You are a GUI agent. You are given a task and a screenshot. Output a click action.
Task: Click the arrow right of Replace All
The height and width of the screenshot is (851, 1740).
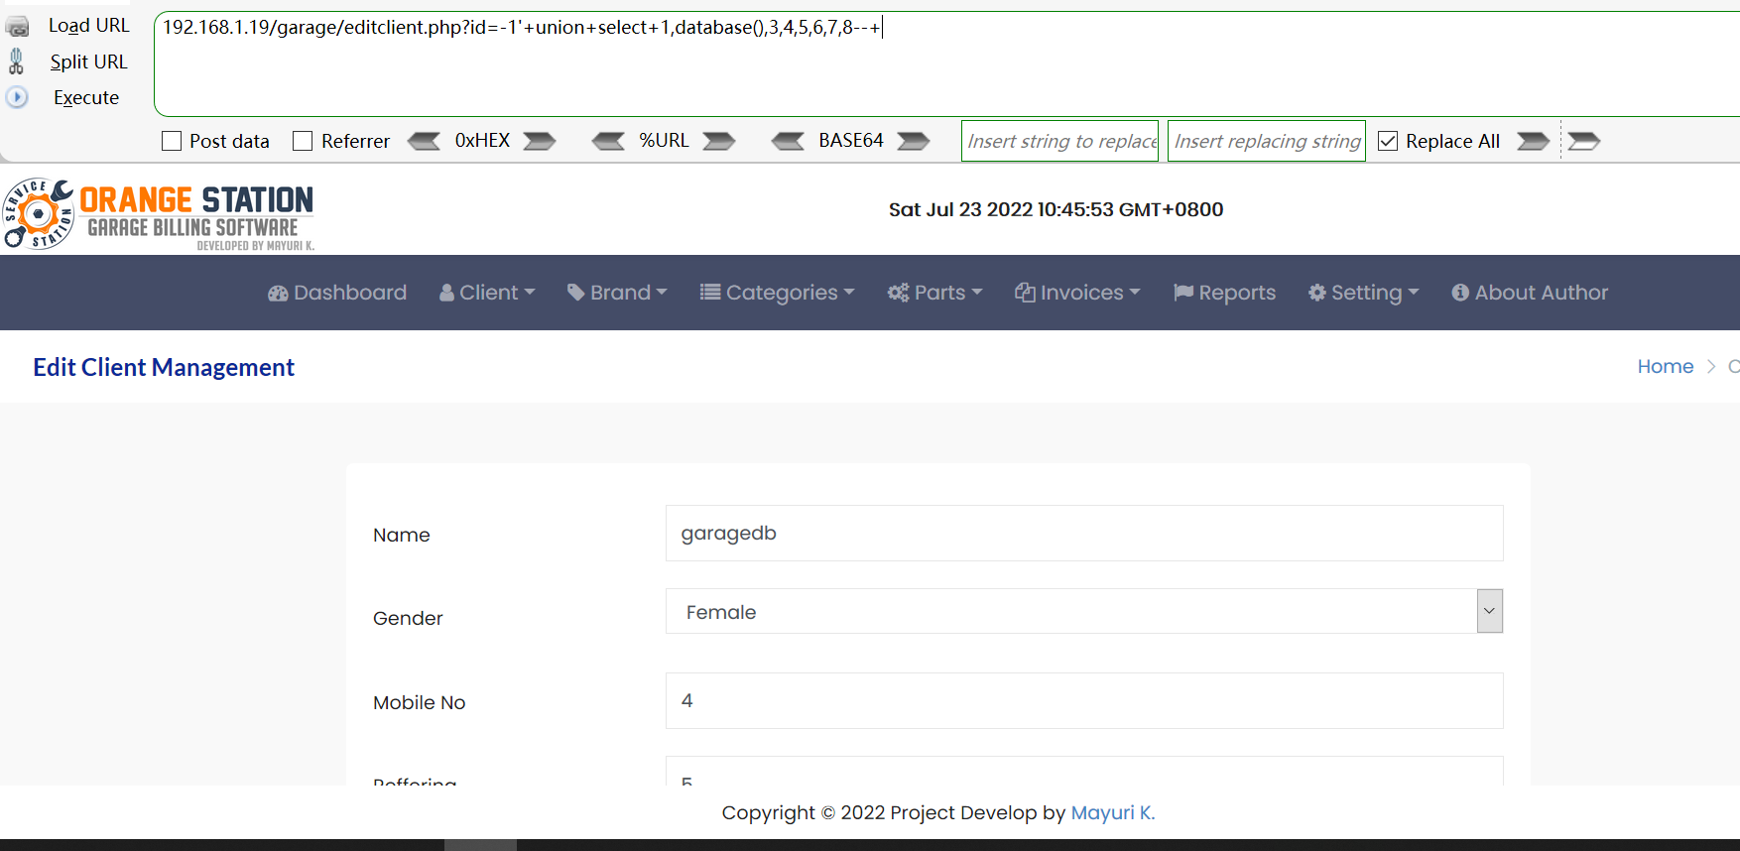[x=1534, y=141]
